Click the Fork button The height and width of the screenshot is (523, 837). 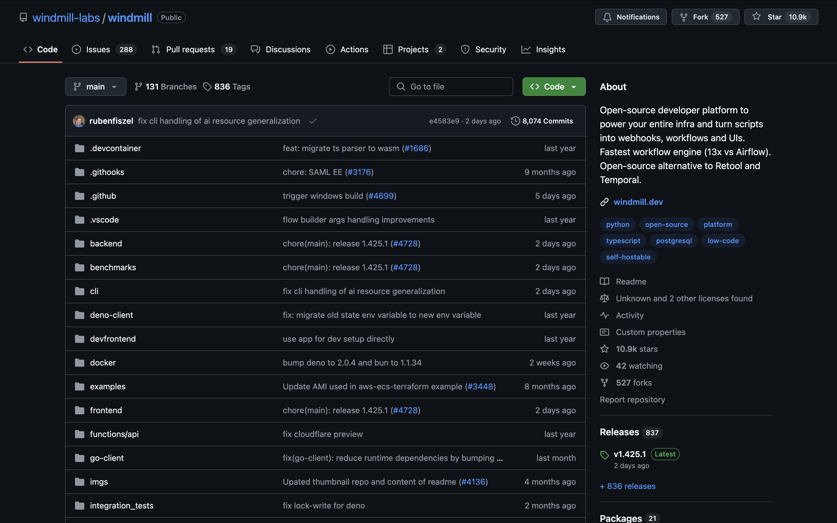pyautogui.click(x=705, y=17)
